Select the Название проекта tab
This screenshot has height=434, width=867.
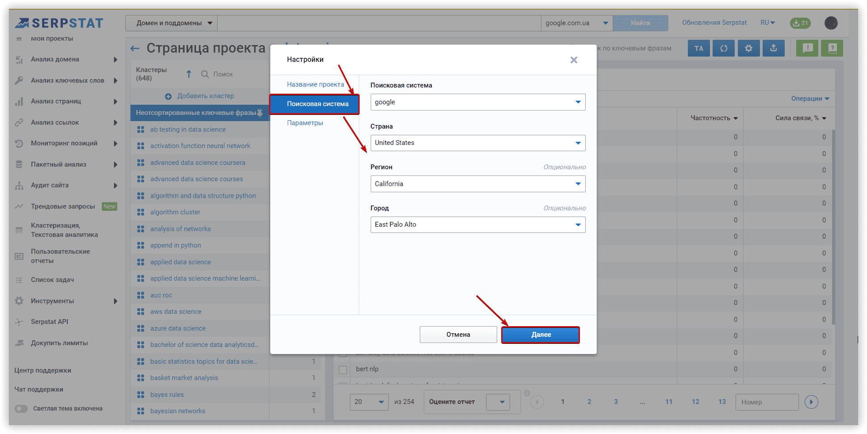(315, 84)
